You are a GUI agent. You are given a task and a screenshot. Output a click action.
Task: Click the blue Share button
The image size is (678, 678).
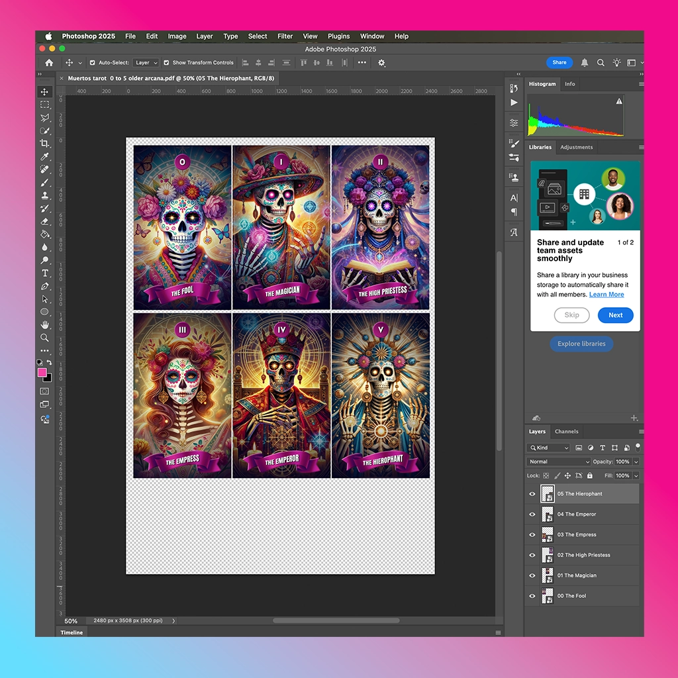coord(559,62)
